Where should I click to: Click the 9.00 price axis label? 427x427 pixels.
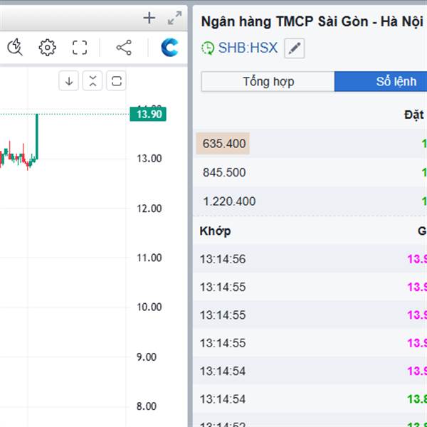tap(147, 357)
